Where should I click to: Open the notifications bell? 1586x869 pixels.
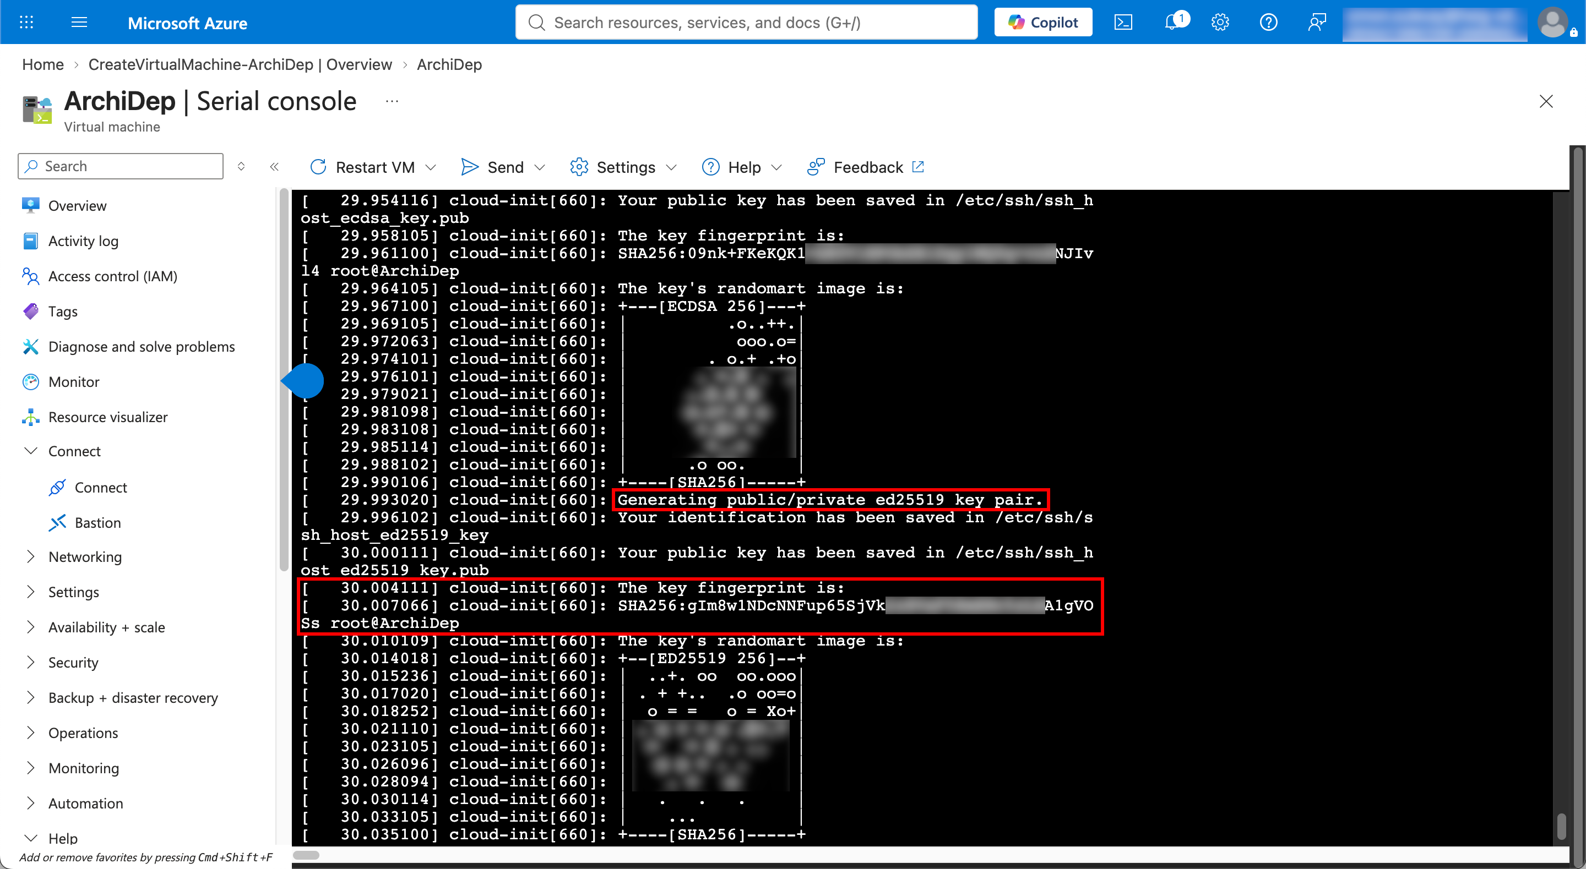tap(1173, 23)
